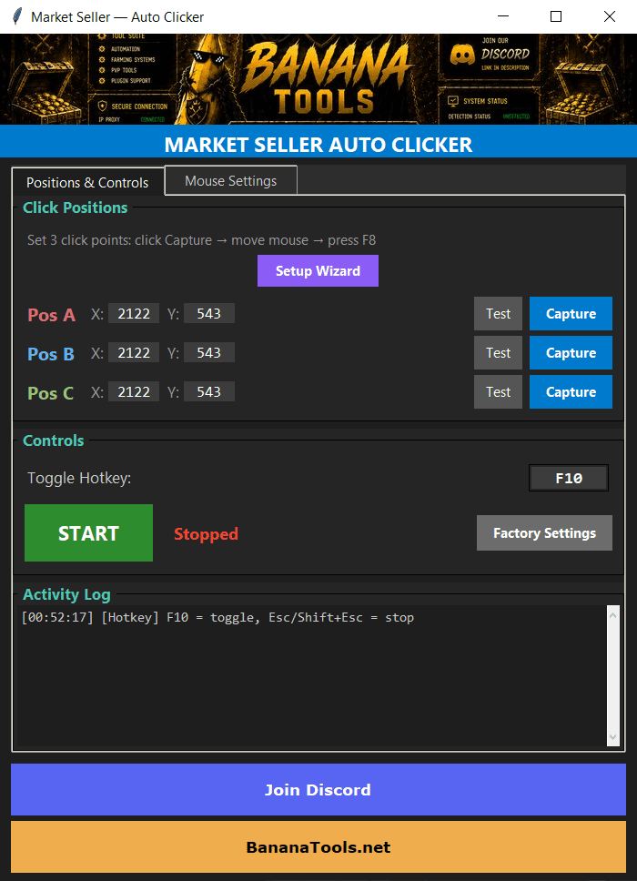Viewport: 637px width, 881px height.
Task: Select the Positions & Controls tab
Action: click(87, 182)
